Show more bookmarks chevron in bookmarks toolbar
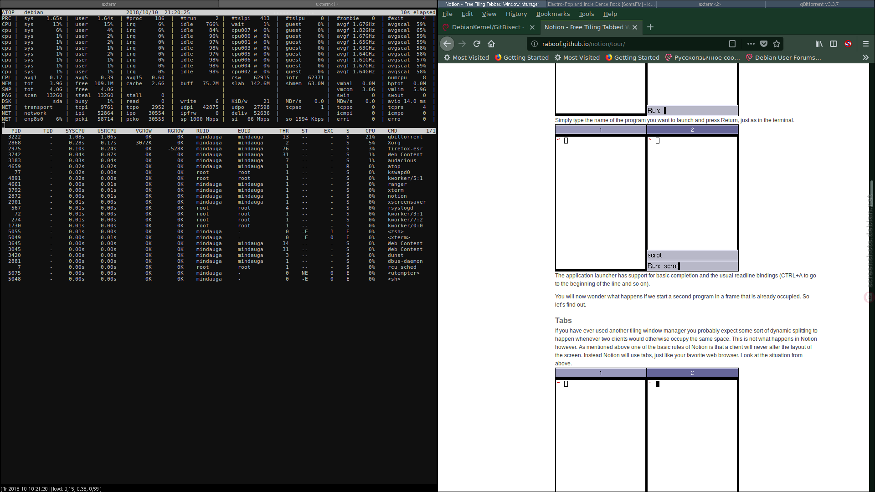The height and width of the screenshot is (492, 875). [865, 57]
